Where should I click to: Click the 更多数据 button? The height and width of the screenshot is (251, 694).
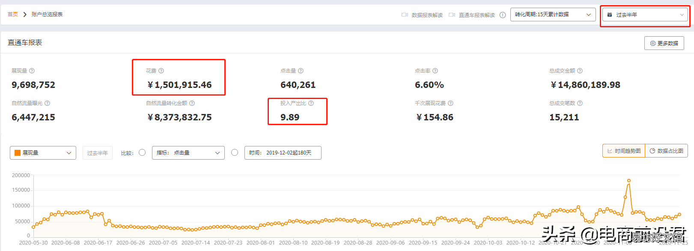(664, 43)
